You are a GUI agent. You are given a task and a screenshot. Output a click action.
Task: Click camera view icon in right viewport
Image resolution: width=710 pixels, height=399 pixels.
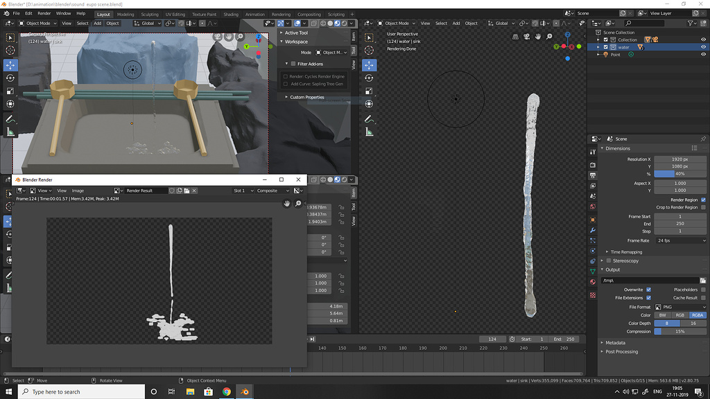click(x=527, y=37)
